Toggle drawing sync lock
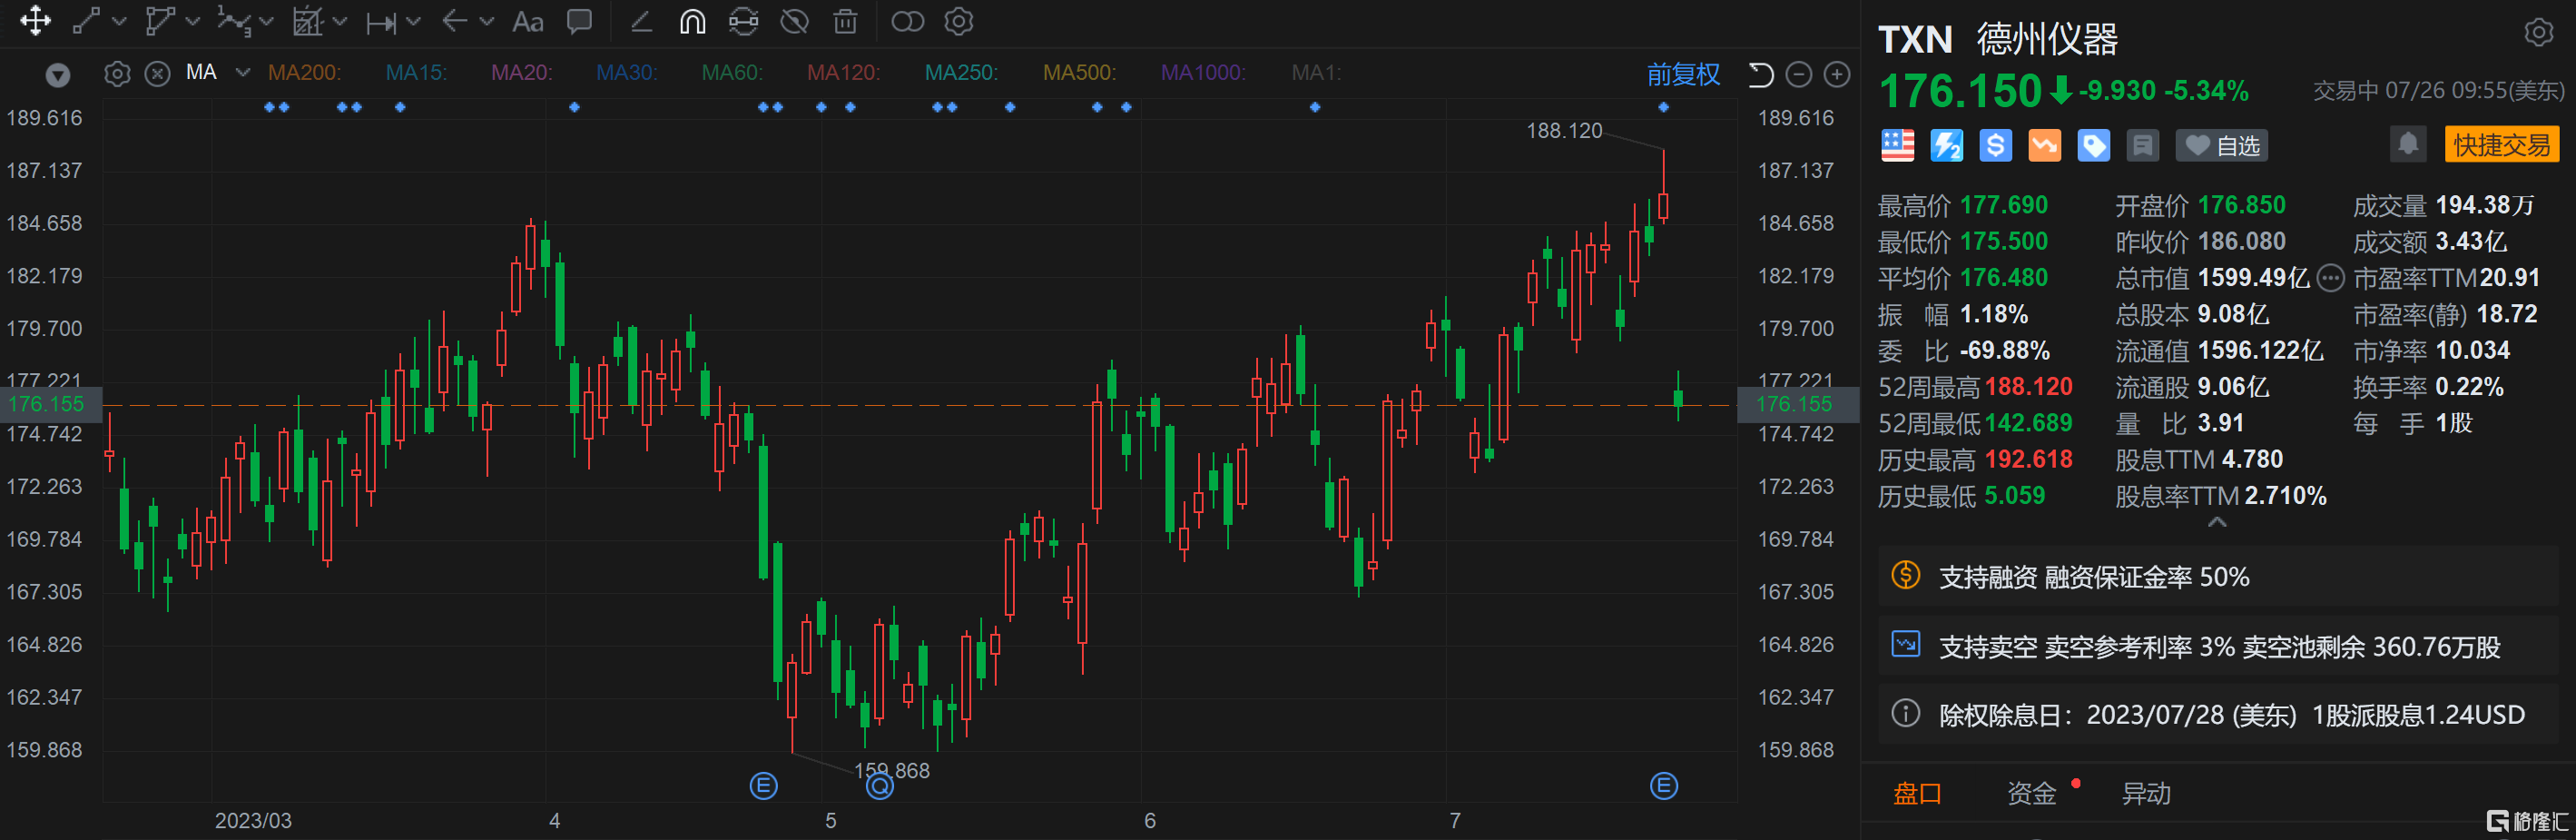2576x840 pixels. 744,21
